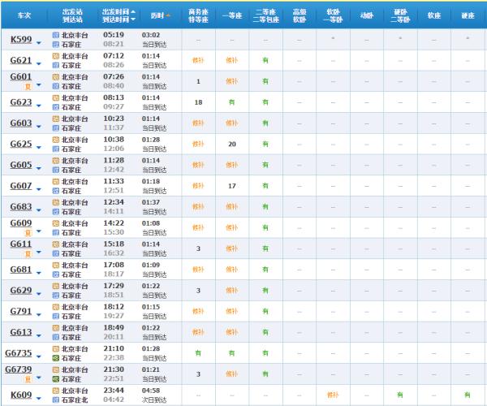Expand stop details arrow beside G6735
487x406 pixels.
tap(39, 356)
